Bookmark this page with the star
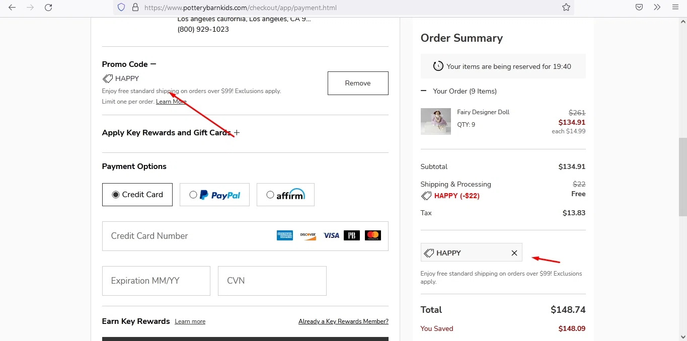Viewport: 687px width, 341px height. click(x=566, y=8)
